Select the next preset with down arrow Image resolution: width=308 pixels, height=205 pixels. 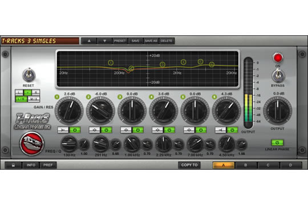[x=104, y=41]
